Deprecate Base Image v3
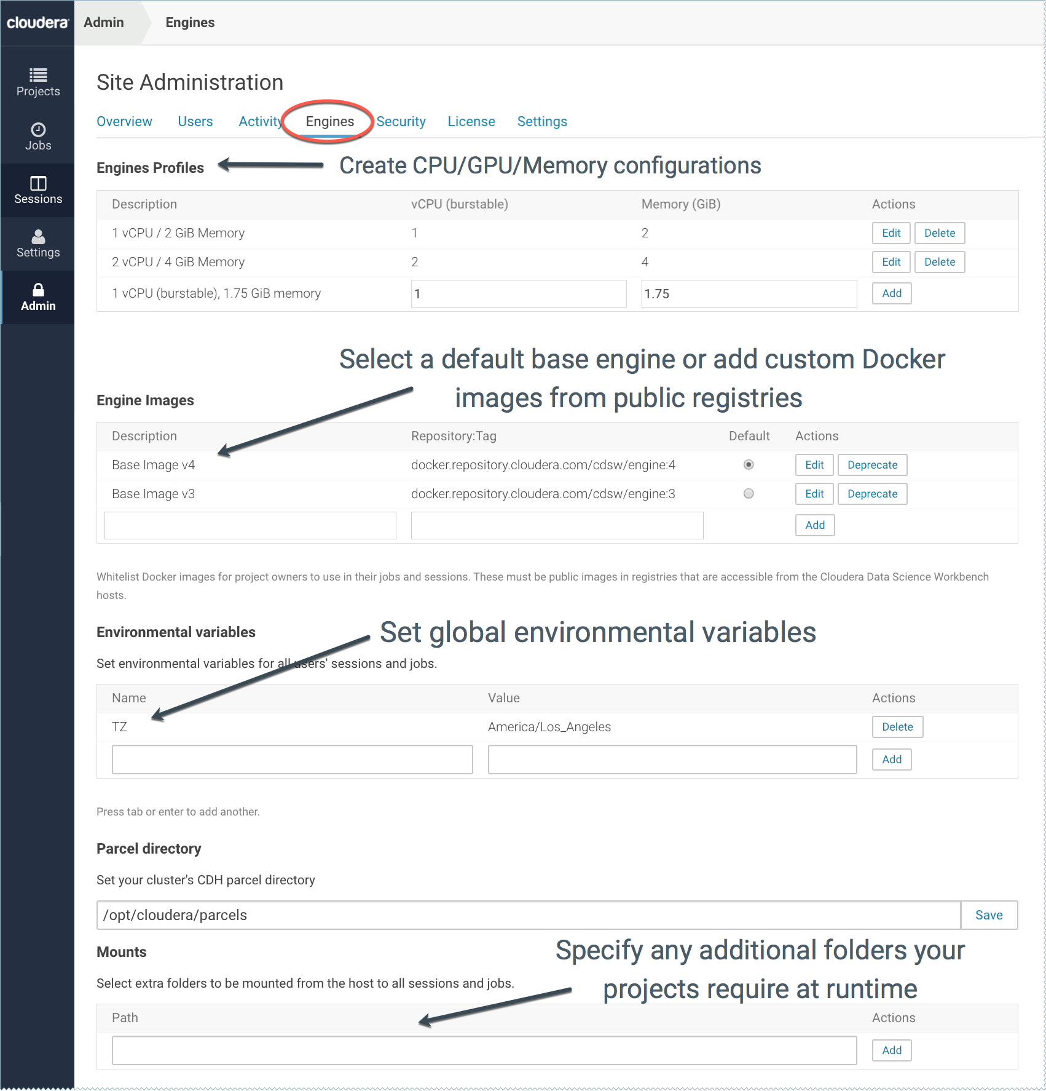 point(871,494)
